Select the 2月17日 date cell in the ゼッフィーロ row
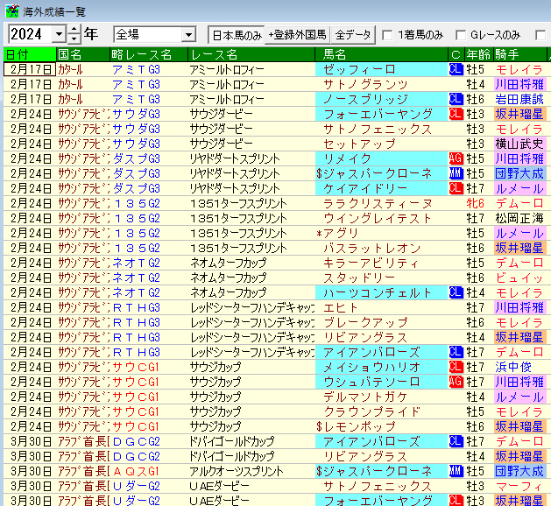The width and height of the screenshot is (551, 506). point(30,69)
